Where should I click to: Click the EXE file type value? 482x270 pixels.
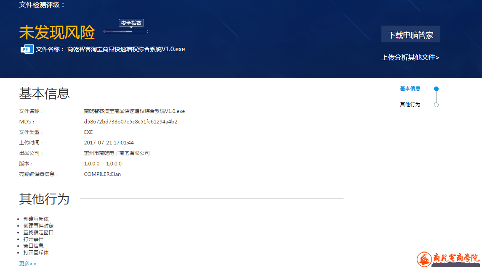[x=88, y=132]
